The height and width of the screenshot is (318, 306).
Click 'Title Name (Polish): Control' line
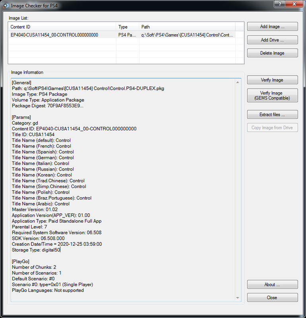coord(41,192)
